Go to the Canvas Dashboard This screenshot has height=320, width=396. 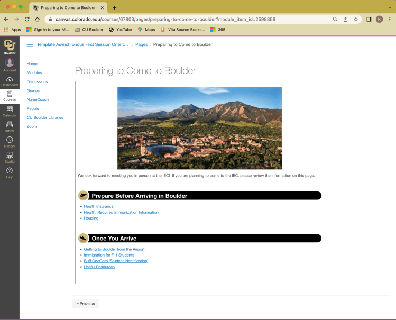pos(10,81)
